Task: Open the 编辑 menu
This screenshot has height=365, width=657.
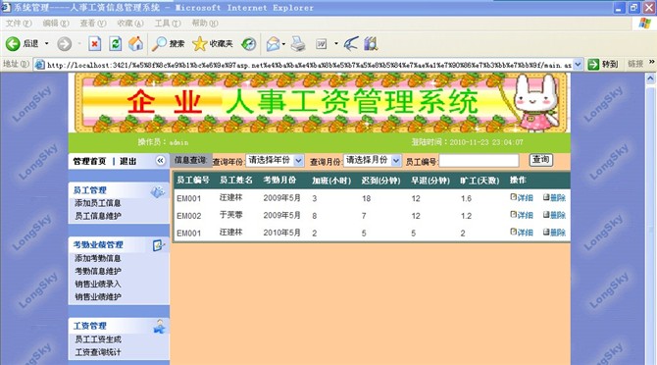Action: click(55, 24)
